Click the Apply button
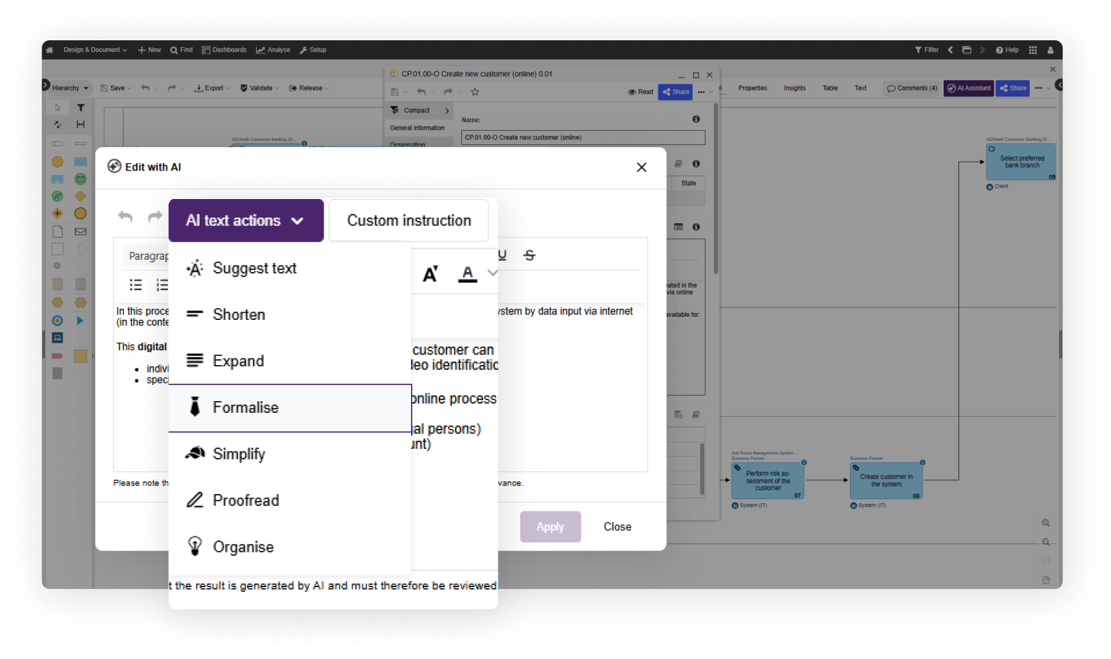The image size is (1111, 659). (551, 527)
